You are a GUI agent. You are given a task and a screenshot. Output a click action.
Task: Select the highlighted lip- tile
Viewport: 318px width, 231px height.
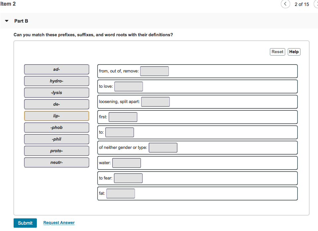56,116
